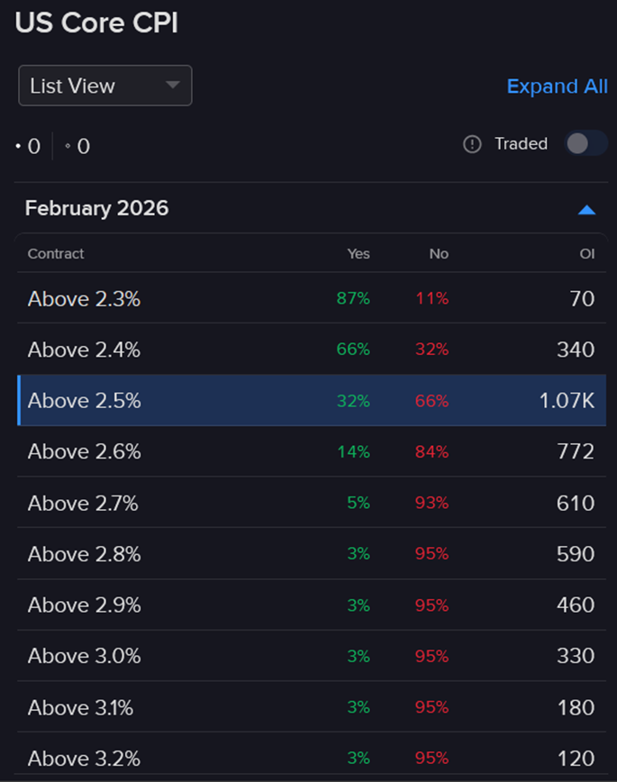
Task: Click the Contract column header
Action: pos(56,254)
